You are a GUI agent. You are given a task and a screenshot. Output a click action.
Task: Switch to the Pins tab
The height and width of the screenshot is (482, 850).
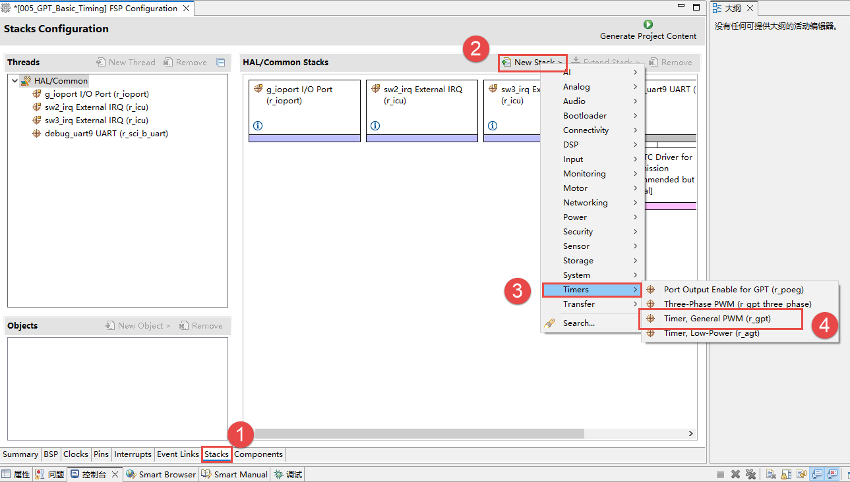tap(101, 454)
